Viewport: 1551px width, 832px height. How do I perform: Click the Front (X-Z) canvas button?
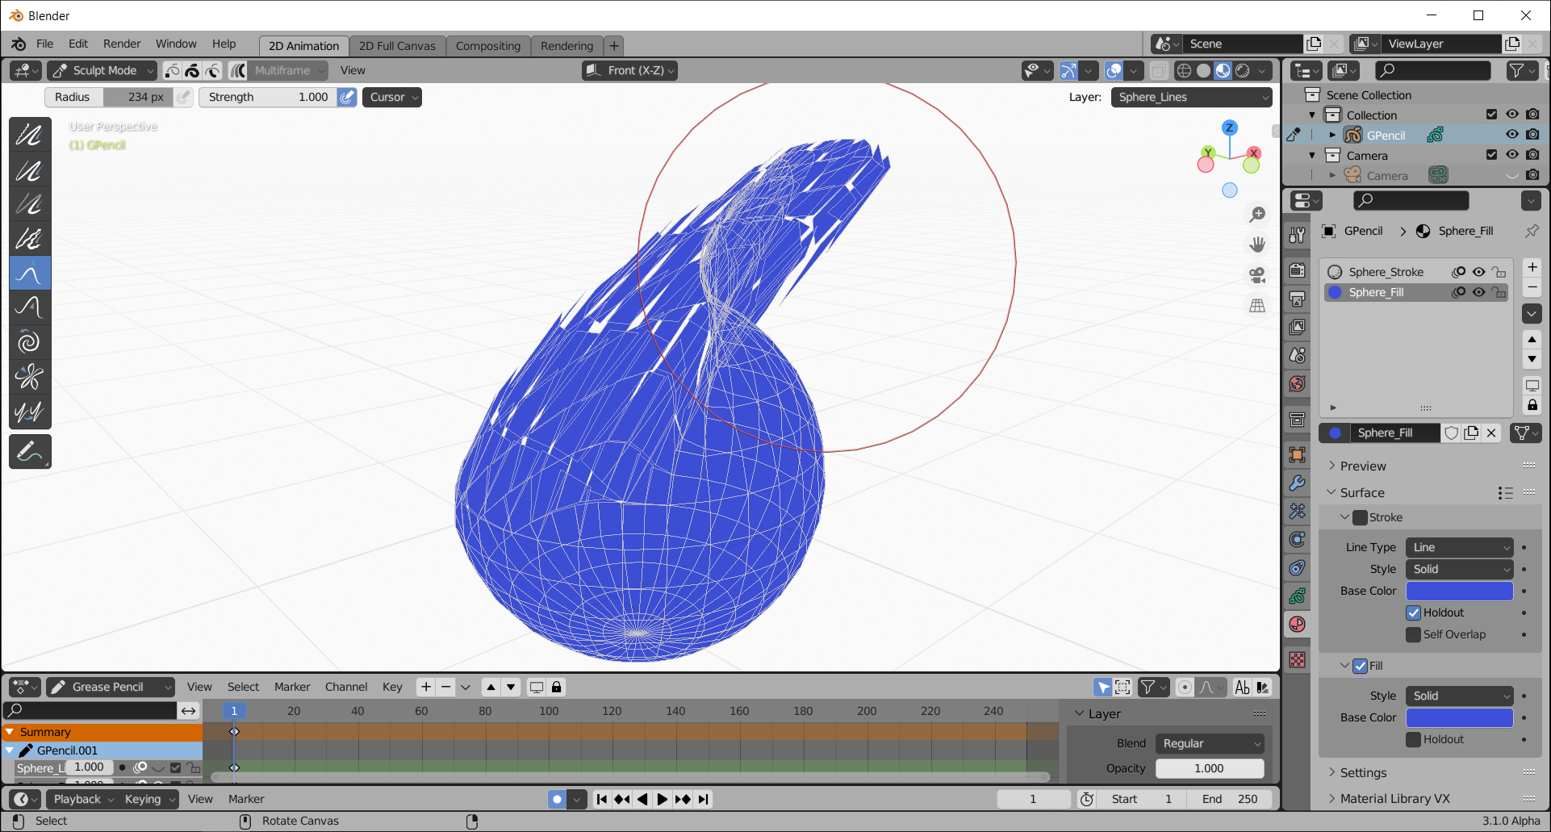tap(629, 70)
